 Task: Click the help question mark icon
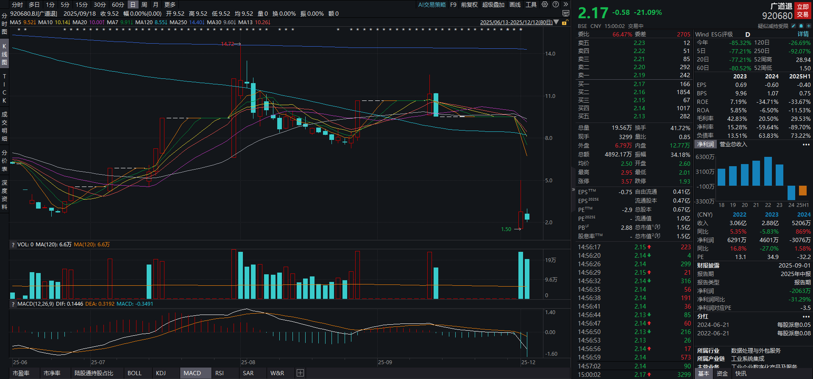(x=555, y=5)
